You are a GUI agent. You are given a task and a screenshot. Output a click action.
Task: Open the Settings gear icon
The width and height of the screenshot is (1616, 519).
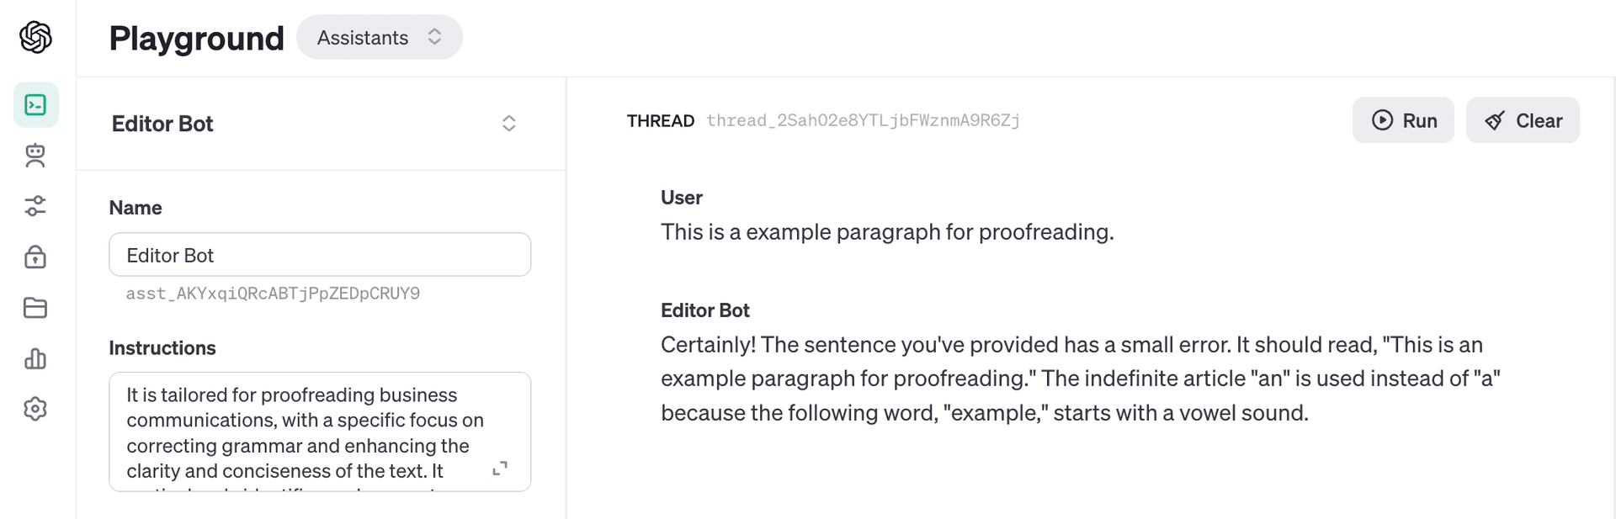[35, 410]
